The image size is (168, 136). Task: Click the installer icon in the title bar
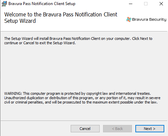[x=4, y=4]
